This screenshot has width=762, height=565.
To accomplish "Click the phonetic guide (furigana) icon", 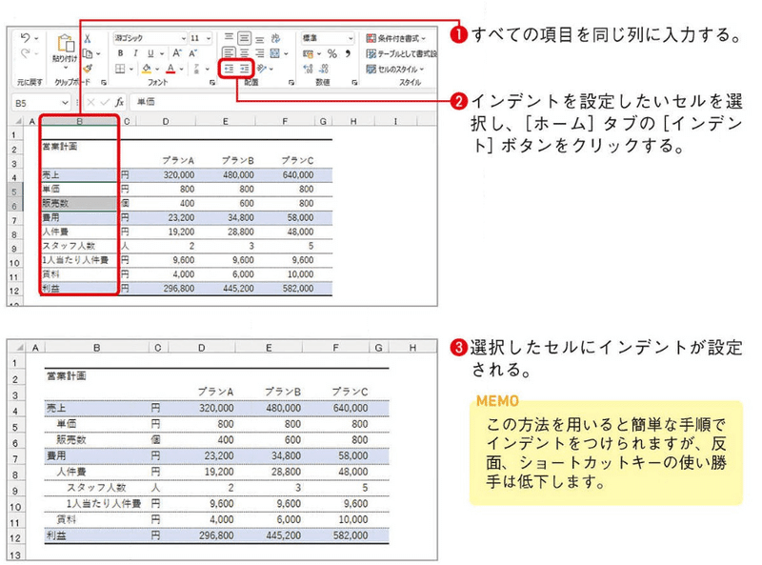I will [196, 69].
